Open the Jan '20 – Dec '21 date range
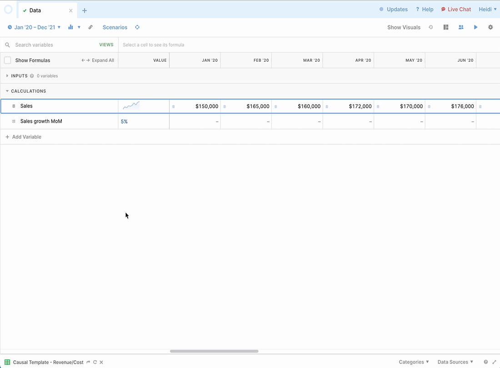 tap(34, 27)
